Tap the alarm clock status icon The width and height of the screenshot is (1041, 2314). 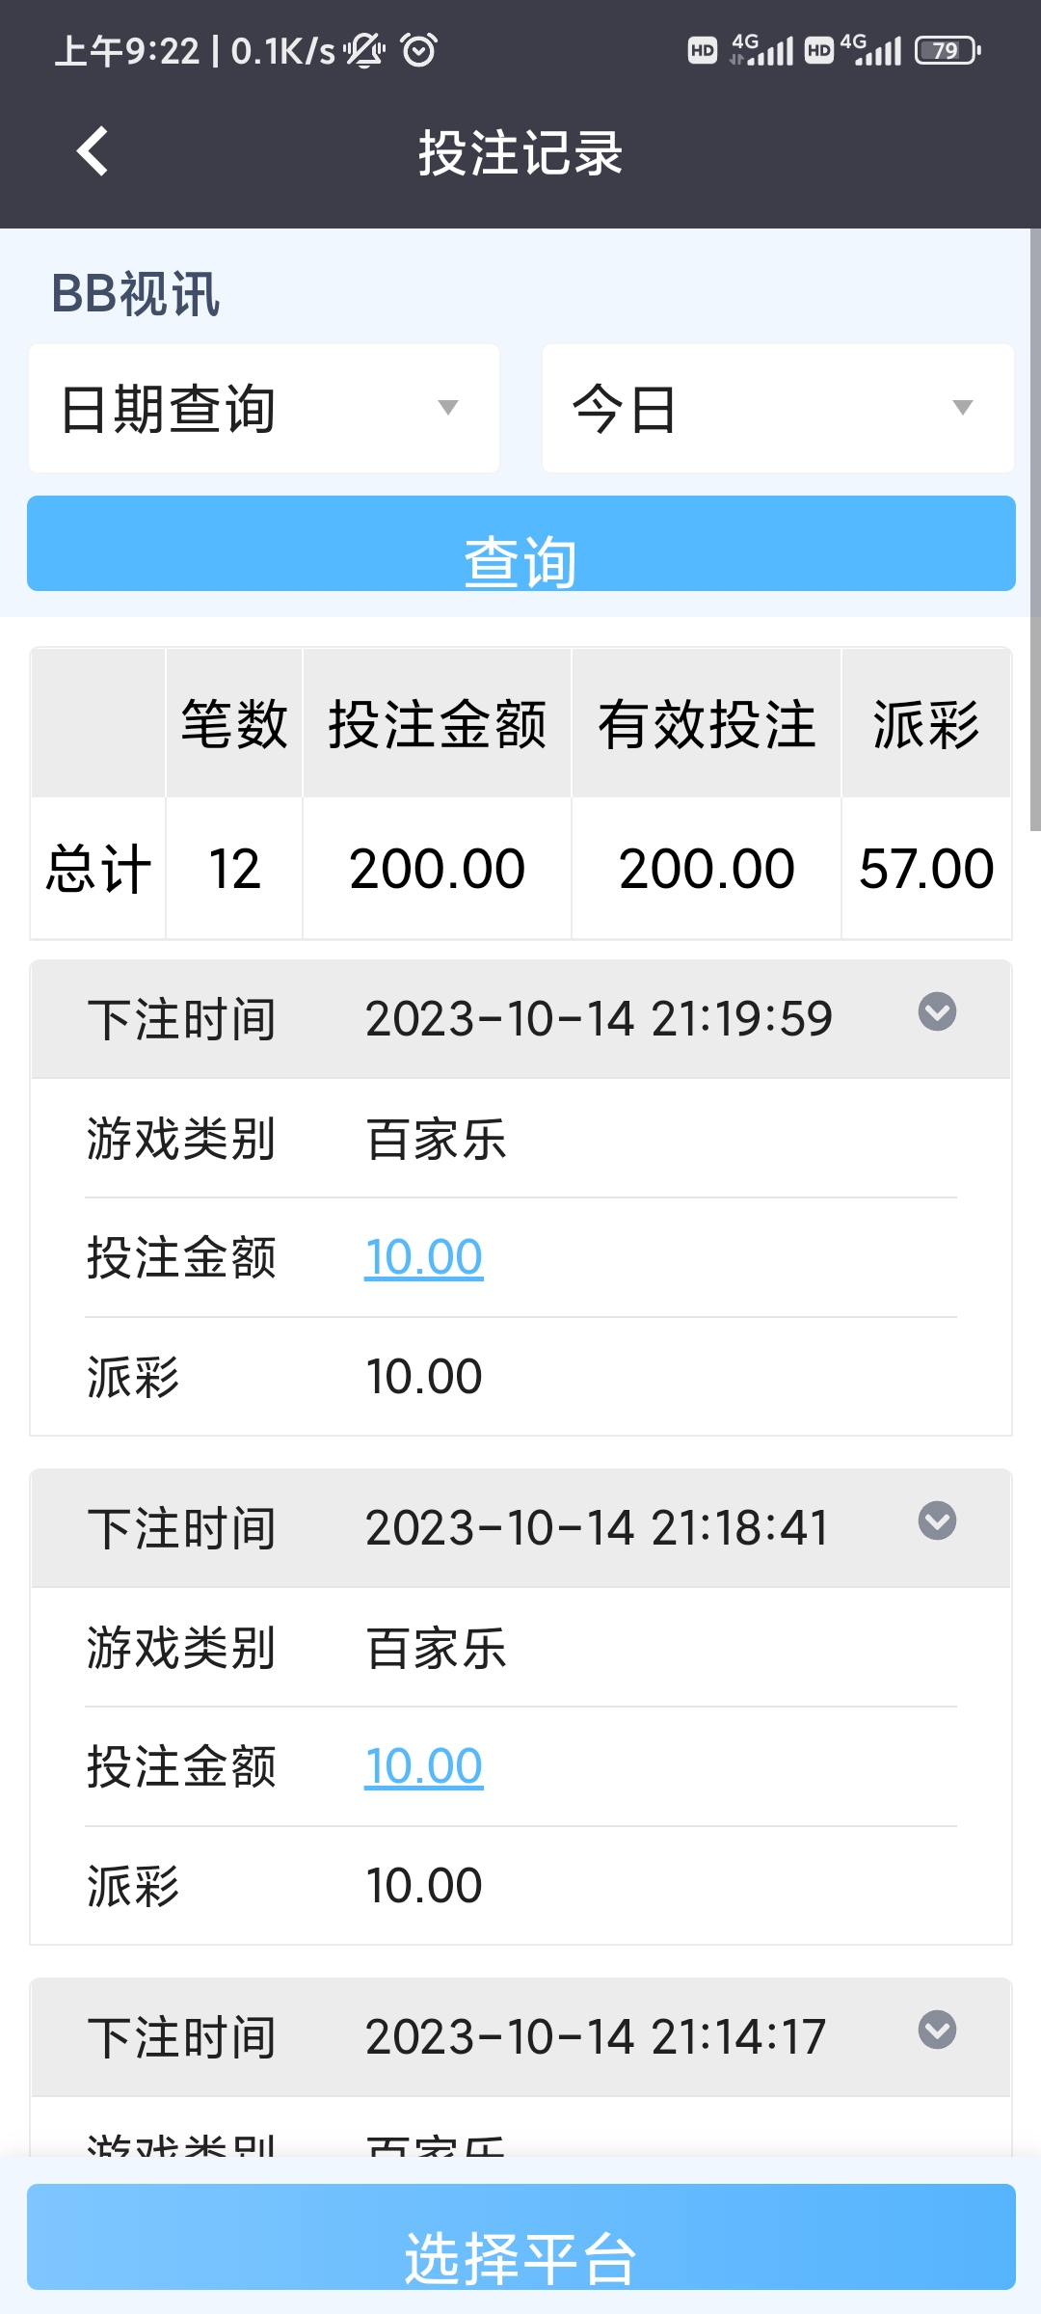418,49
